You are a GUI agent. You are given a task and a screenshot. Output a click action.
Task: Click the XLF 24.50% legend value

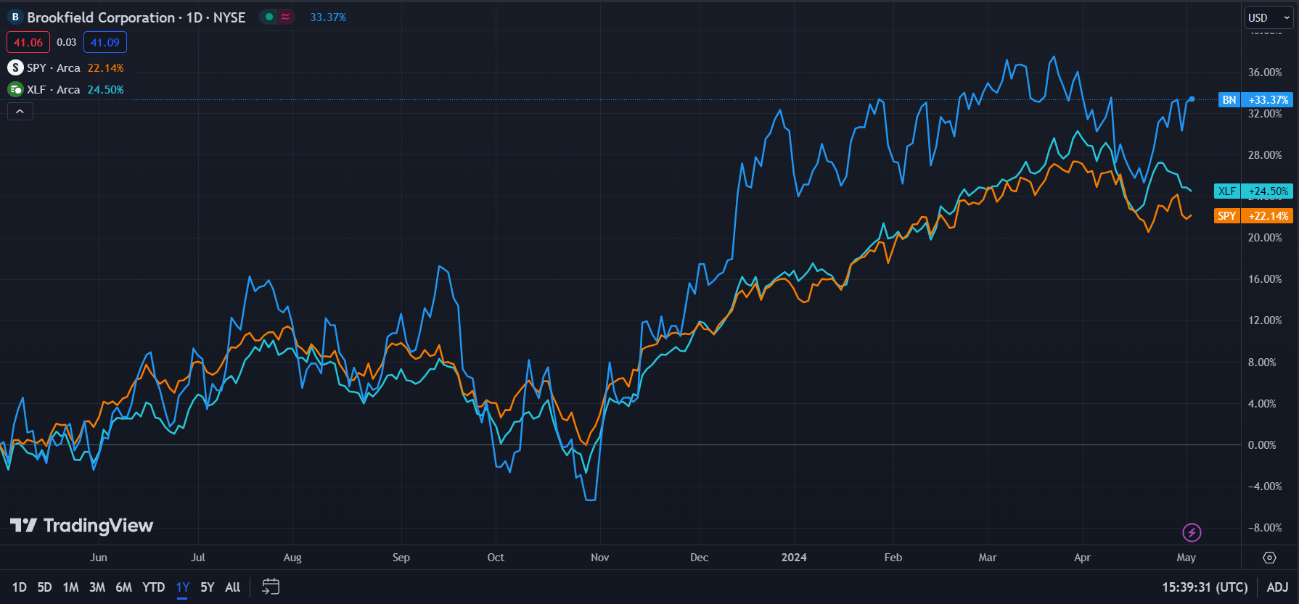pyautogui.click(x=106, y=89)
